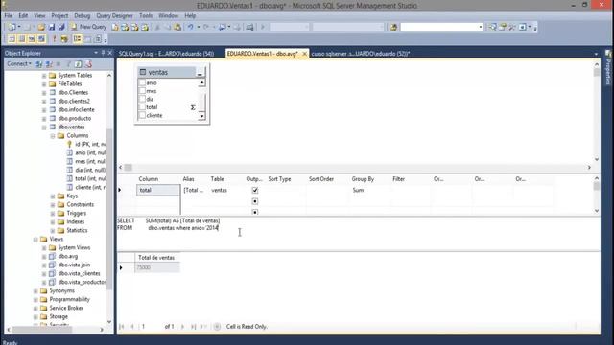614x345 pixels.
Task: Click the Execute SQL exclamation icon
Action: 55,39
